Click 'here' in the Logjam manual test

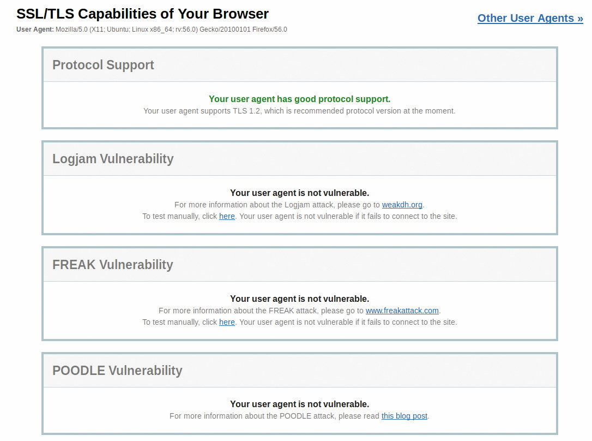227,216
